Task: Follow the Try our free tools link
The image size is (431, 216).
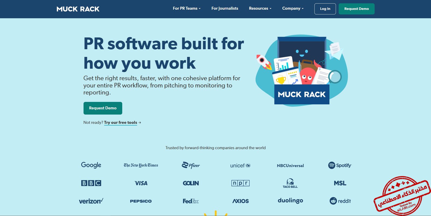Action: point(121,123)
